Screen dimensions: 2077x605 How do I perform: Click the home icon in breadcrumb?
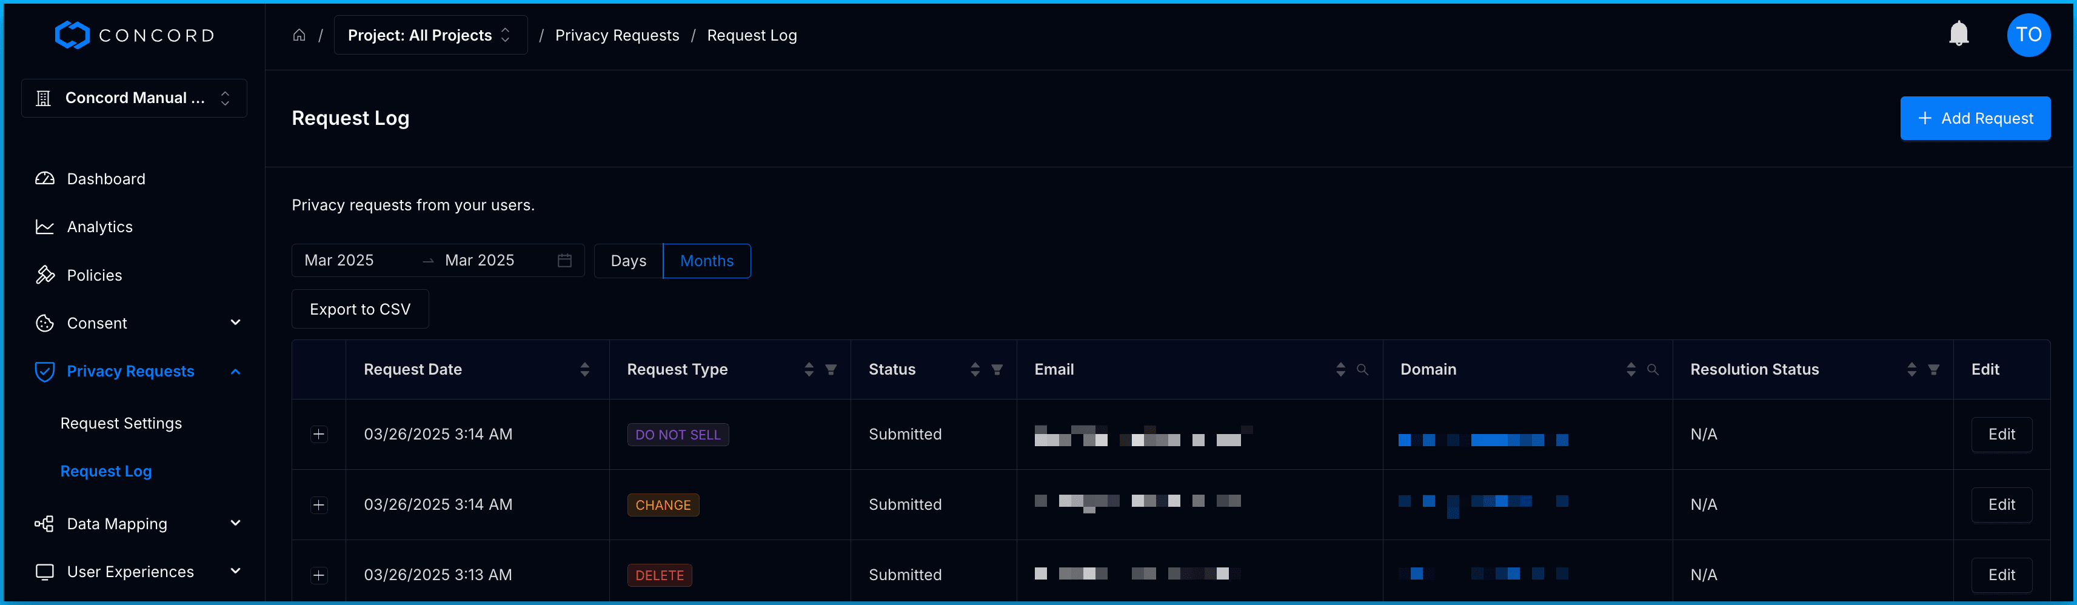(299, 36)
